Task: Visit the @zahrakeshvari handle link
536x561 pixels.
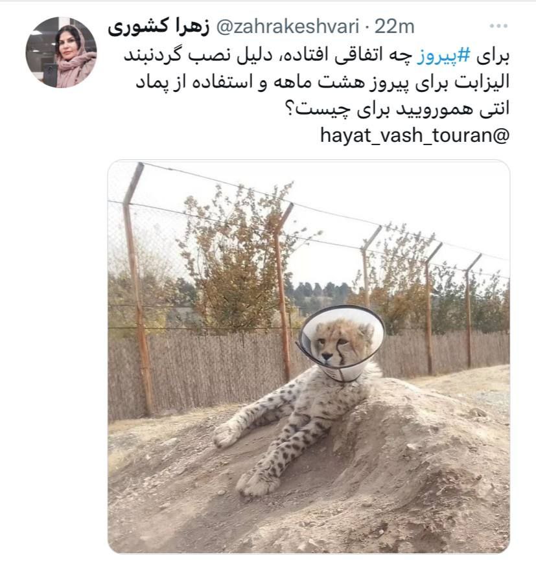Action: click(x=288, y=27)
